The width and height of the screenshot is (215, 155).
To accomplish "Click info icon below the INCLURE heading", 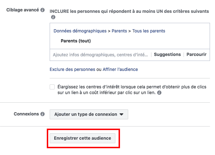I will point(53,17).
